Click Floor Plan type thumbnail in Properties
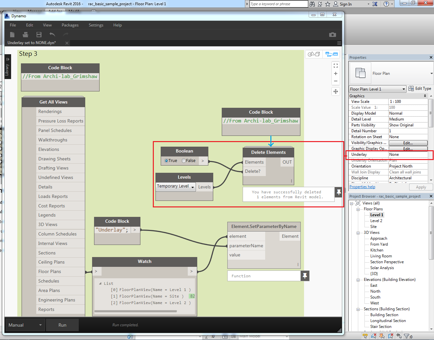434x340 pixels. click(x=360, y=73)
